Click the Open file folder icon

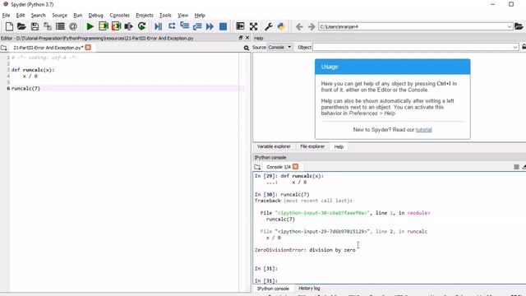coord(21,26)
